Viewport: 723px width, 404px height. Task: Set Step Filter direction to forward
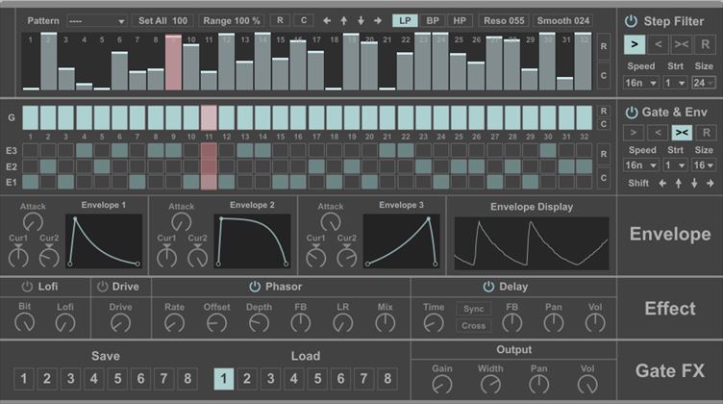point(634,43)
